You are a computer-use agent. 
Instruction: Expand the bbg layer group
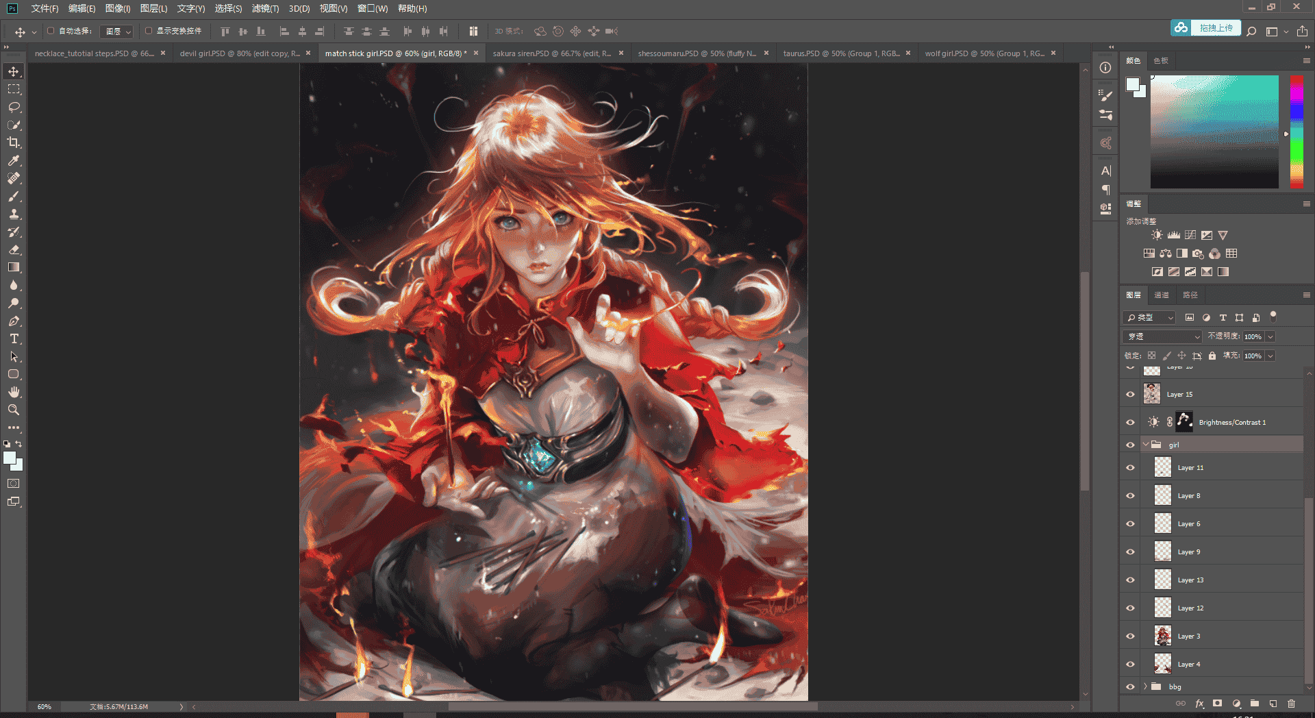[1145, 686]
